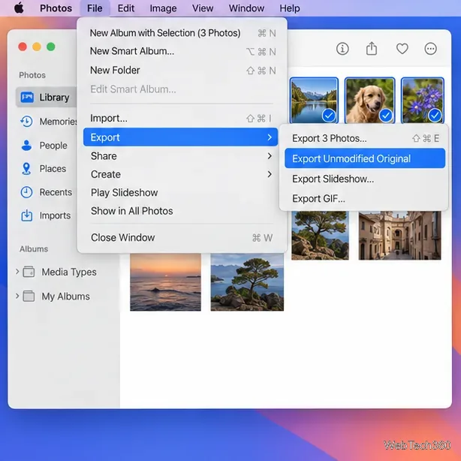Click the Media Types folder icon
Image resolution: width=461 pixels, height=461 pixels.
click(x=29, y=272)
